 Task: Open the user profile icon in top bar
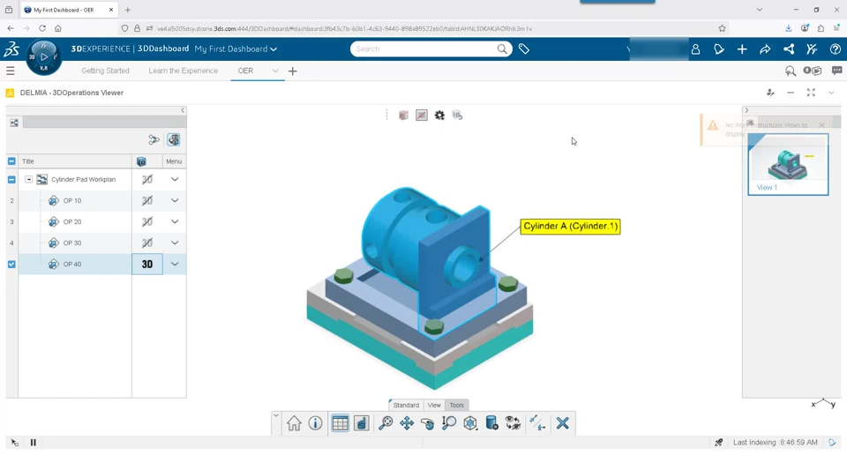point(696,49)
